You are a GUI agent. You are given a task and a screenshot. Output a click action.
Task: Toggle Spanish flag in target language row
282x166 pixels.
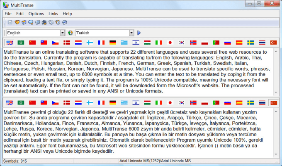239,103
